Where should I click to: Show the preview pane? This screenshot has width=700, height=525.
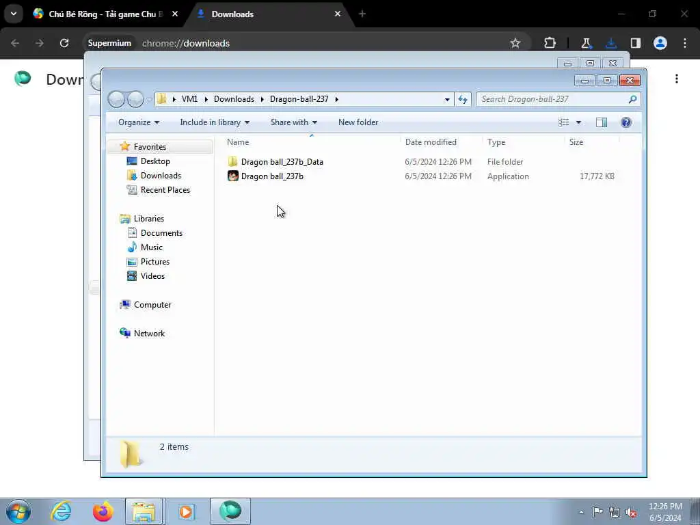602,122
